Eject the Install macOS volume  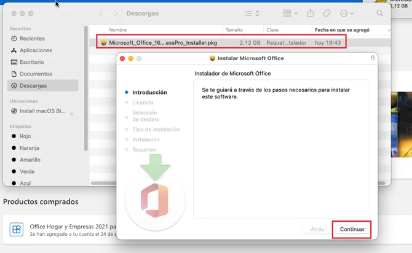(x=72, y=114)
